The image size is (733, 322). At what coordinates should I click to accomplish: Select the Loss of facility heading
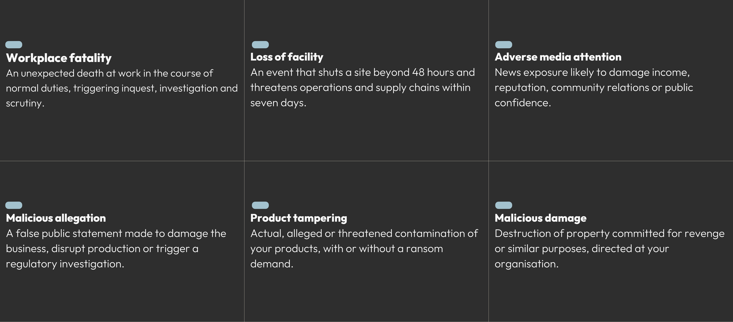pos(287,57)
